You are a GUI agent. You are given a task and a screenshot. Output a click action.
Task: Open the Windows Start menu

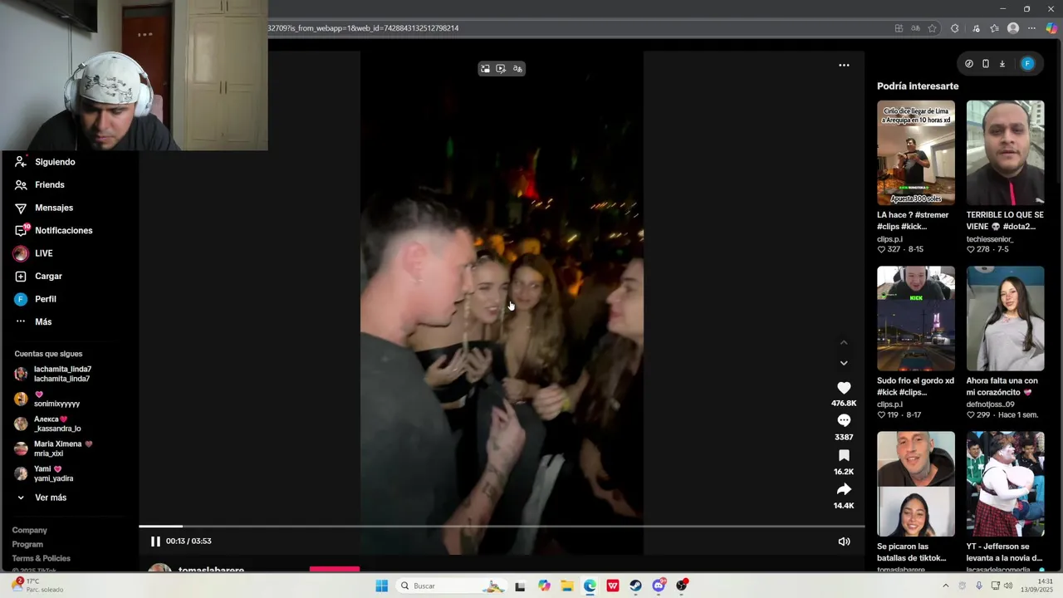381,586
